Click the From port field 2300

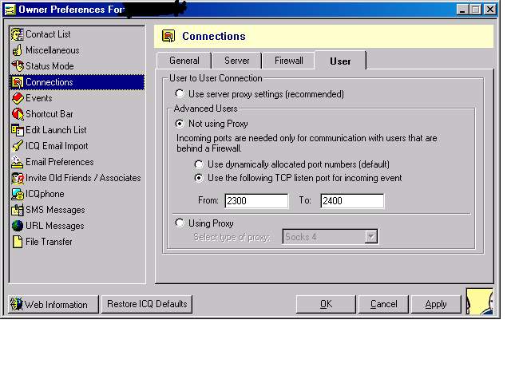(x=256, y=200)
